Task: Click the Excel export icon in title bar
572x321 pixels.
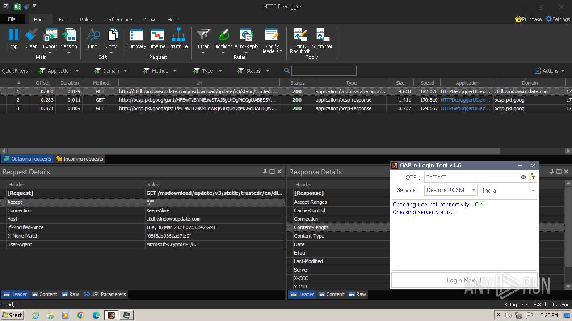Action: [x=17, y=6]
